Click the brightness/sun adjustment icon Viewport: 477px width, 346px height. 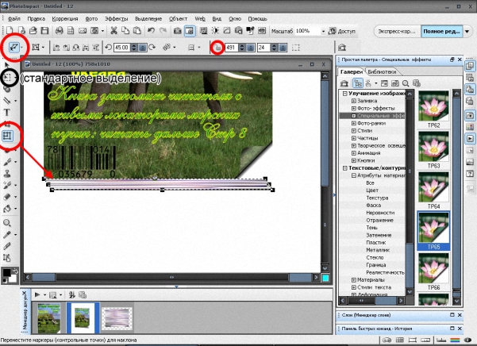[215, 31]
